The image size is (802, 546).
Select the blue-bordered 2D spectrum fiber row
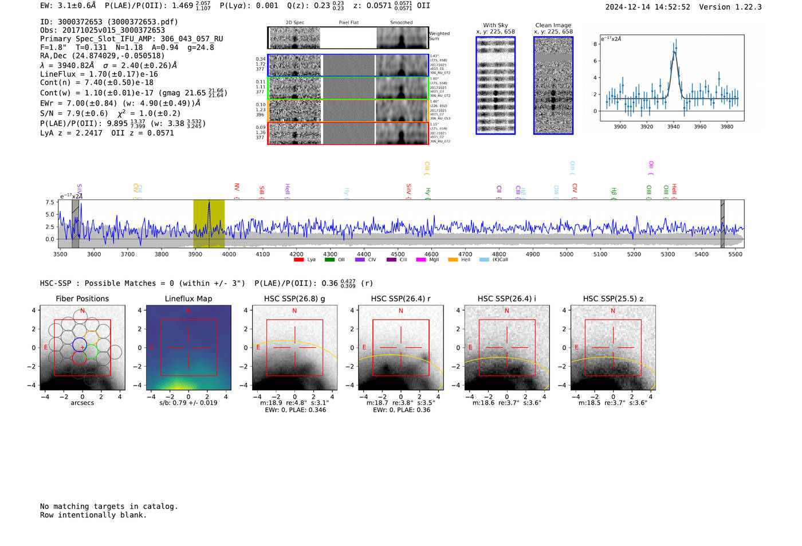(x=348, y=65)
